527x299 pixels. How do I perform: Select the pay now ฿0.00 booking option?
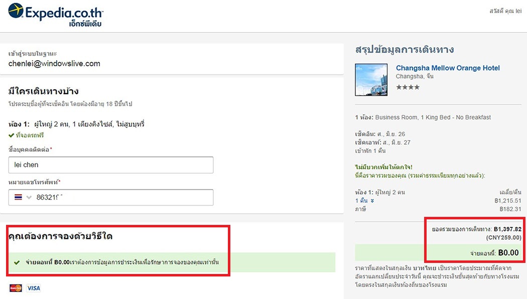[x=172, y=262]
